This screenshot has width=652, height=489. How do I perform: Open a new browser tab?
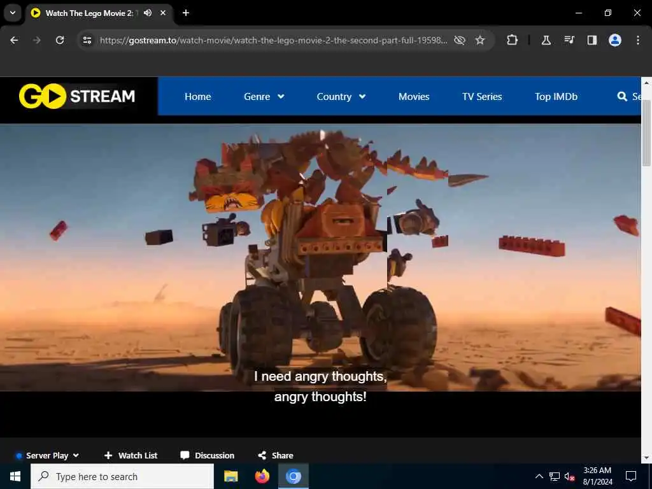pos(186,13)
